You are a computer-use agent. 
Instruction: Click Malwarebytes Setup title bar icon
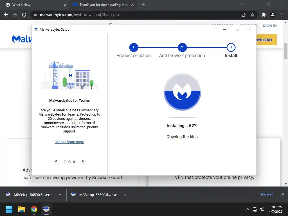(36, 29)
